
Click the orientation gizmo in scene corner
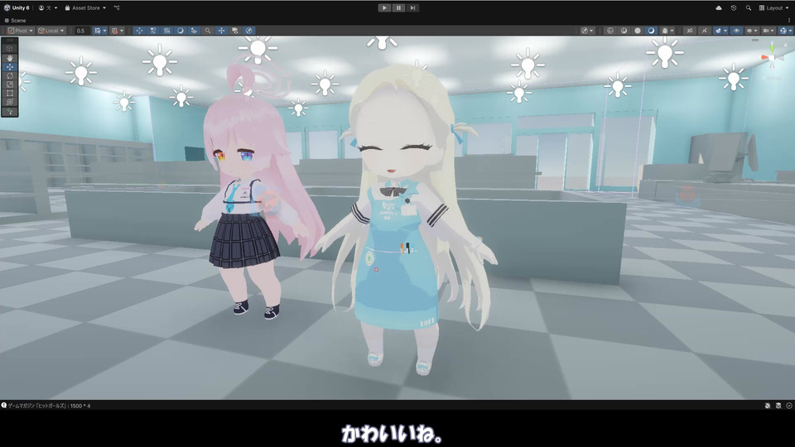772,57
